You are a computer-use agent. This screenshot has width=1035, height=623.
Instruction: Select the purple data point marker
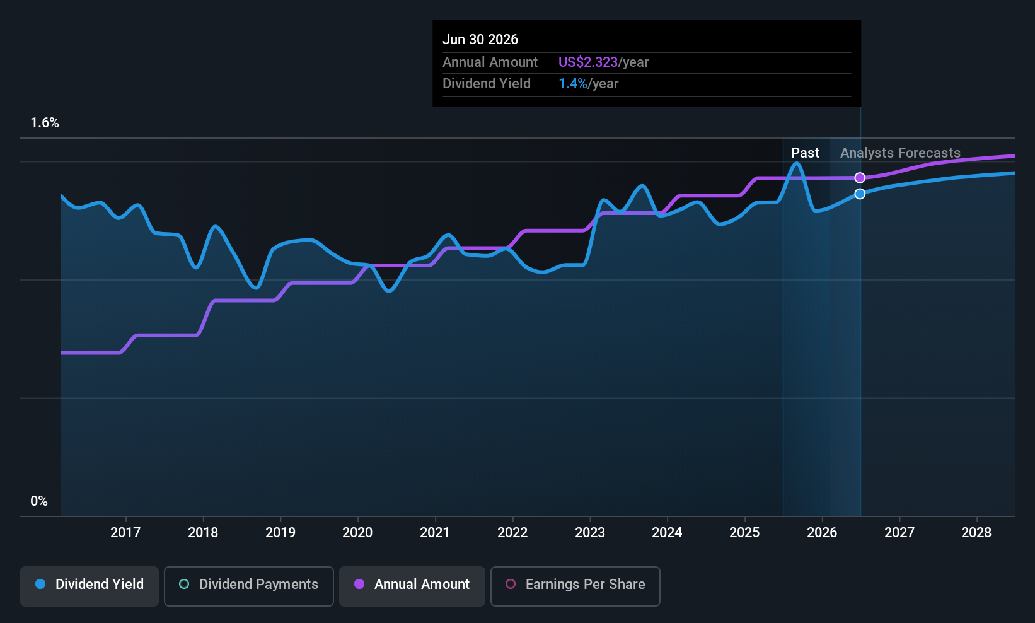(860, 178)
